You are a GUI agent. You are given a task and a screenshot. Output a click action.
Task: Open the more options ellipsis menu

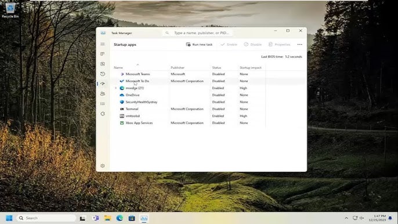click(300, 45)
